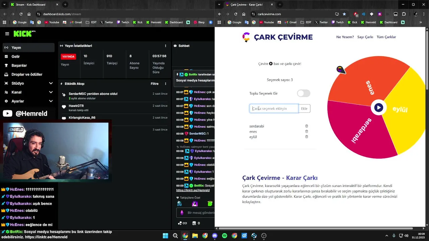Open the linktr.ee/Hemreld link in chat

[193, 190]
